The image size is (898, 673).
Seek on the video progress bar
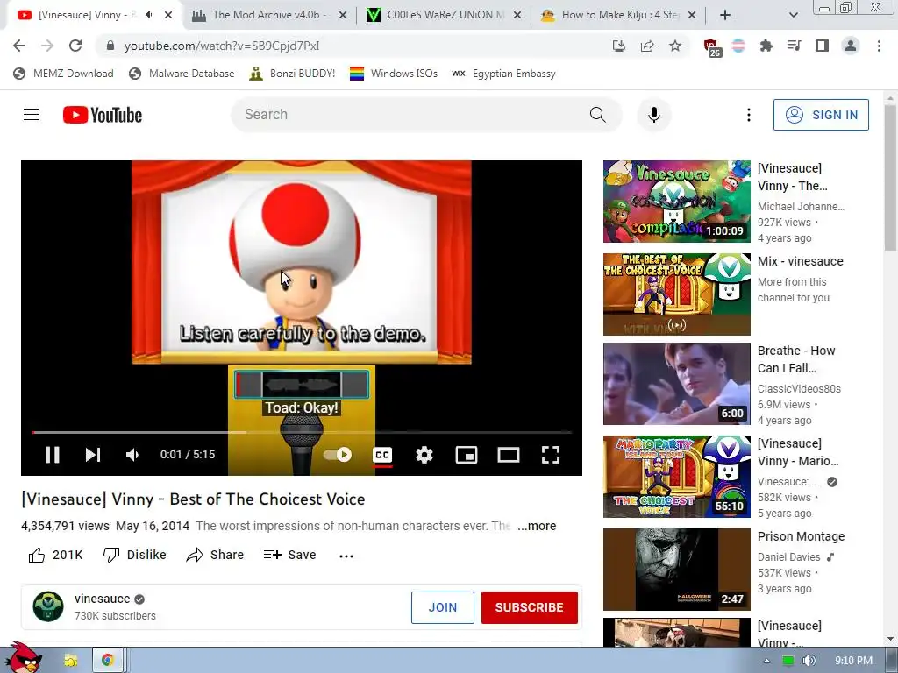(302, 433)
